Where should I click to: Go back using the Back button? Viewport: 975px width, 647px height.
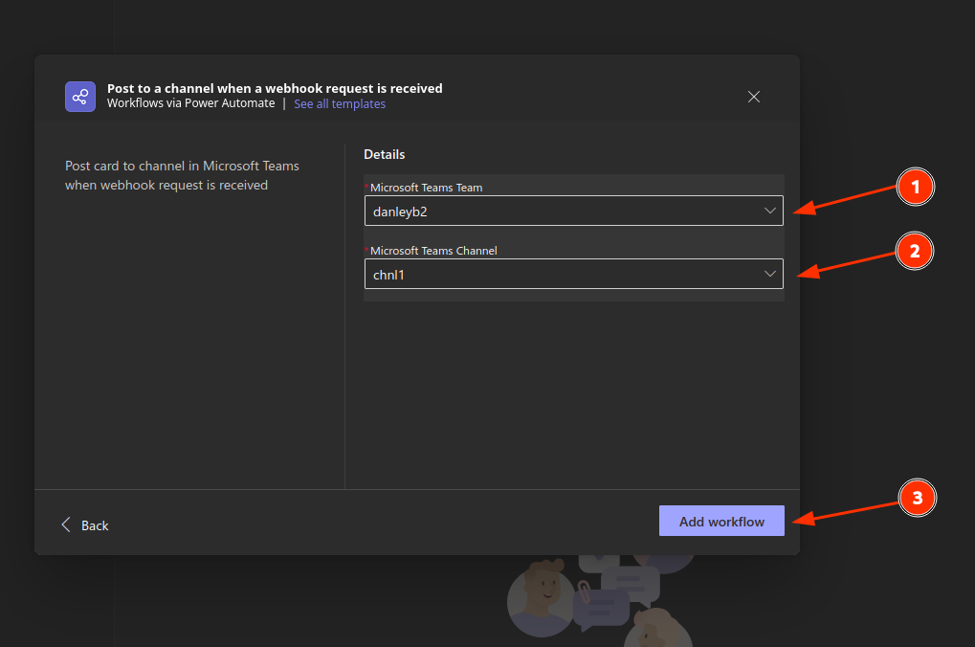94,525
